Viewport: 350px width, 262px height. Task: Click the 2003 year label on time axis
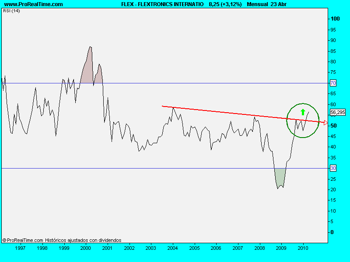pyautogui.click(x=150, y=248)
